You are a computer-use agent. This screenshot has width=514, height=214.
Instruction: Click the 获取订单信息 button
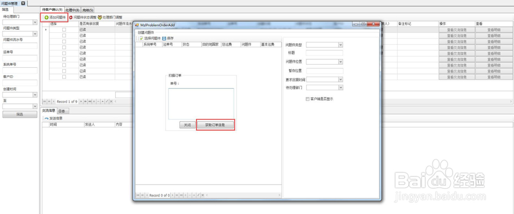(x=215, y=125)
